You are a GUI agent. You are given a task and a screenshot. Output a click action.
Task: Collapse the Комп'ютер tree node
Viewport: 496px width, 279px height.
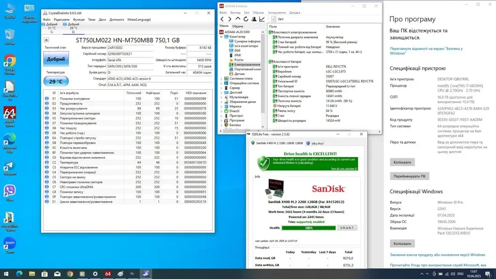click(x=221, y=37)
